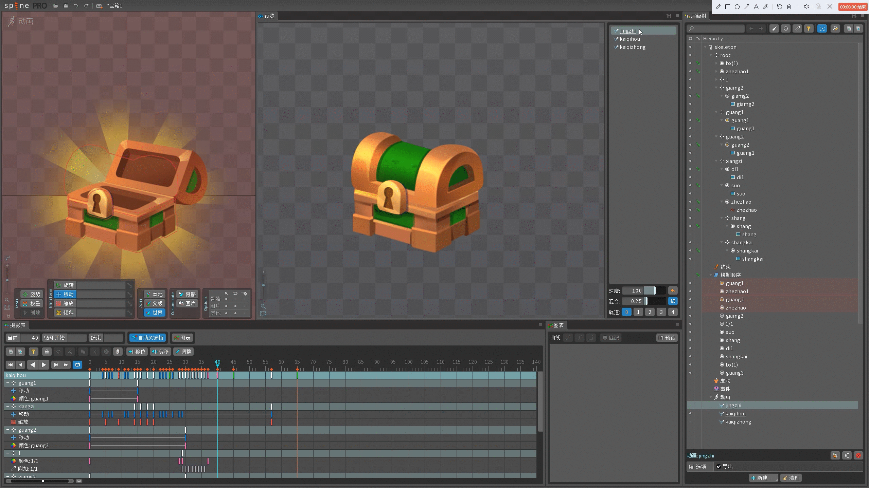Jump to first frame of the timeline
This screenshot has width=869, height=488.
(x=10, y=365)
